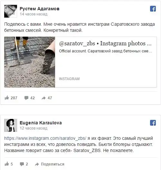Click the Facebook icon on Karaulova's post
161x170 pixels.
click(153, 123)
